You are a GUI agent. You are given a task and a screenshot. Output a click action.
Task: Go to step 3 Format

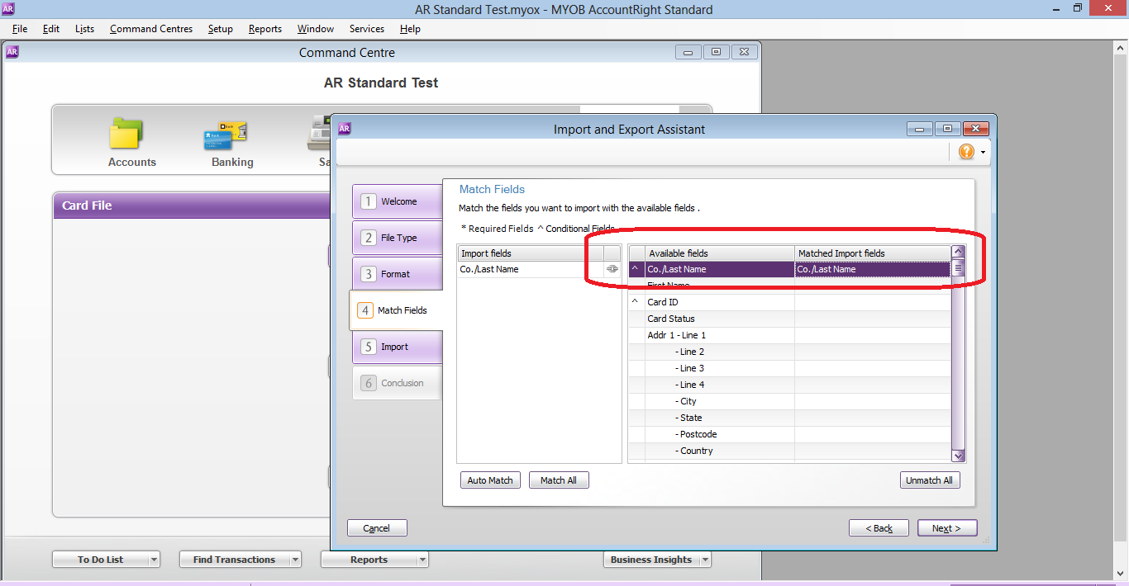(398, 274)
